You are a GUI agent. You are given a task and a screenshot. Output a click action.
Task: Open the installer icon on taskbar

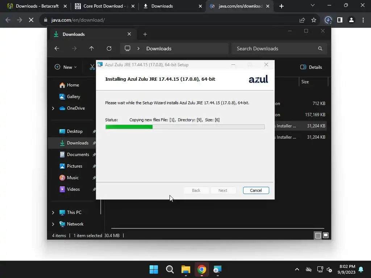[x=217, y=269]
